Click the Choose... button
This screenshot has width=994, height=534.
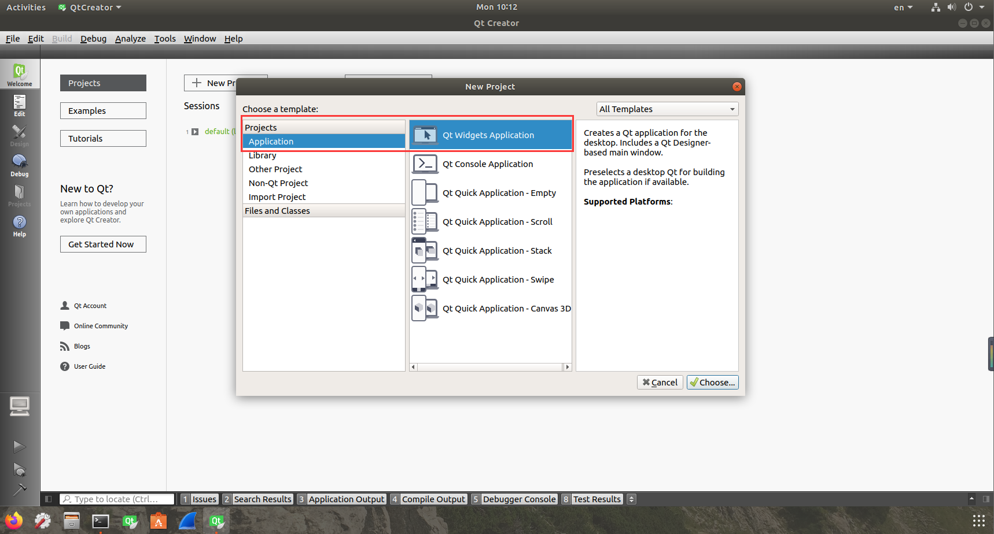[x=712, y=383]
